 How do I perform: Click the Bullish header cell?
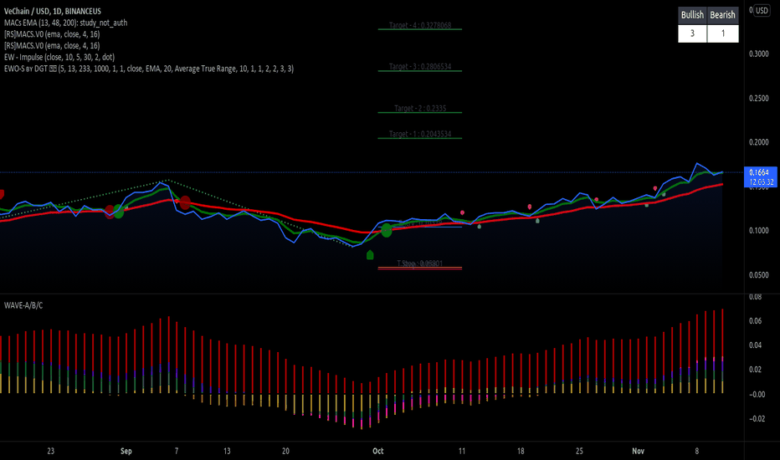692,15
